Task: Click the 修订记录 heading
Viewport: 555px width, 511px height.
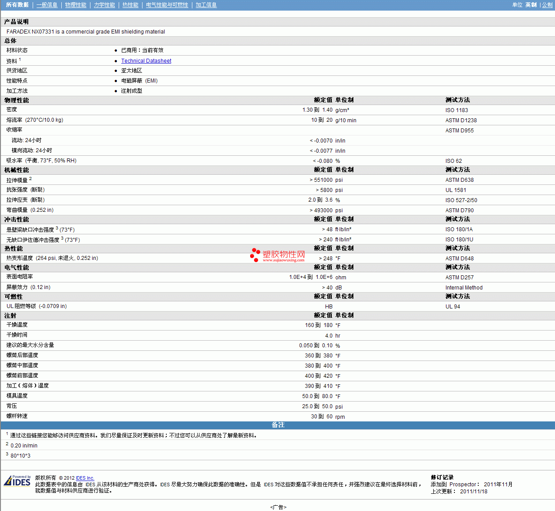Action: 442,477
